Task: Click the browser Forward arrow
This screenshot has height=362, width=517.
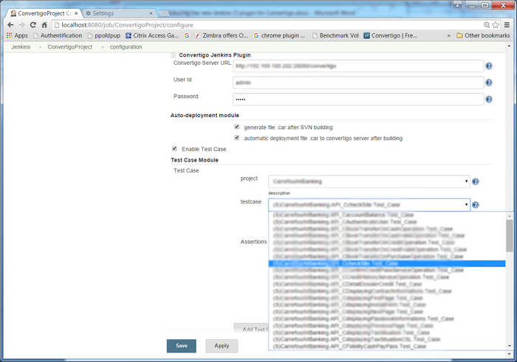Action: click(21, 25)
